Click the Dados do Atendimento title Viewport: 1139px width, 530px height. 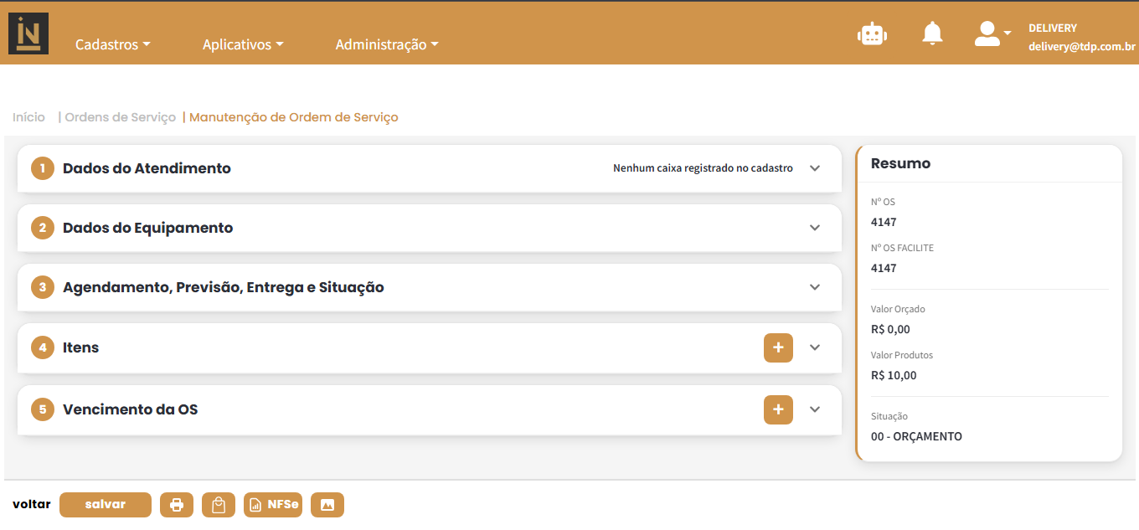(x=147, y=168)
